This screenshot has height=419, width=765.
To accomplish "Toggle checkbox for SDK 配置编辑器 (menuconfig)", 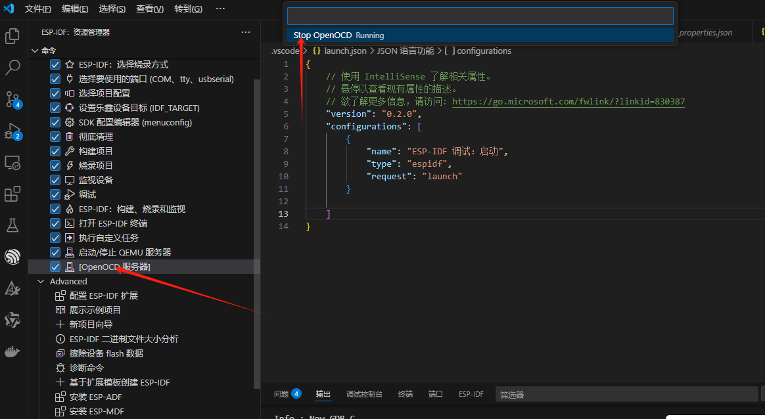I will (x=55, y=122).
